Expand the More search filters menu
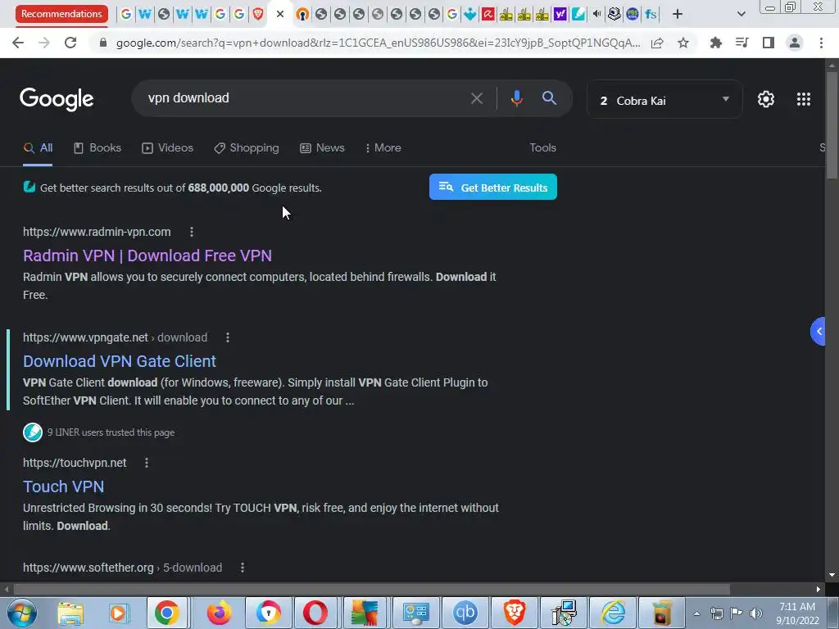839x629 pixels. (x=383, y=148)
